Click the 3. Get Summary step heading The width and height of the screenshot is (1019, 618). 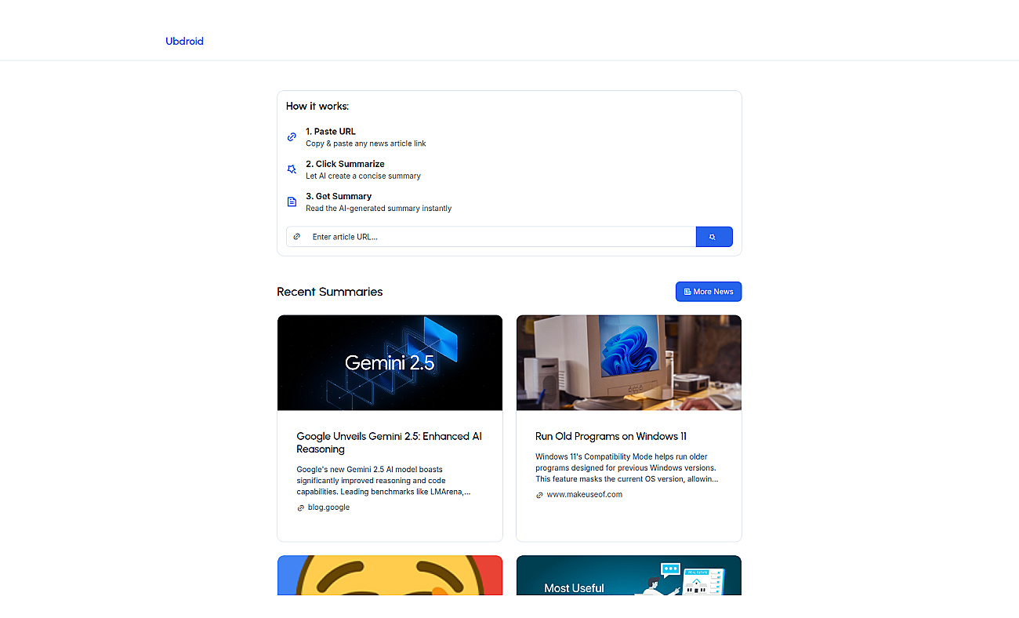339,196
